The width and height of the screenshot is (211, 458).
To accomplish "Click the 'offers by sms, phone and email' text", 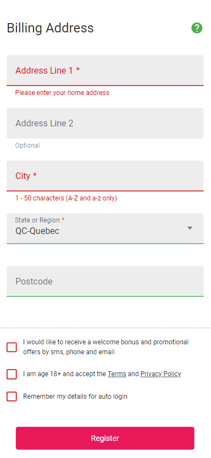I will pos(69,352).
